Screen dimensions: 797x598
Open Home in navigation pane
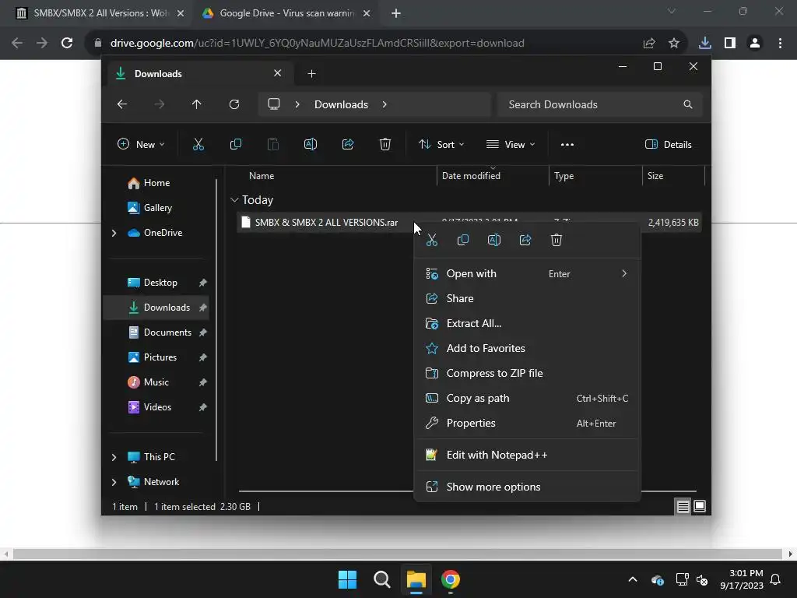pyautogui.click(x=156, y=183)
